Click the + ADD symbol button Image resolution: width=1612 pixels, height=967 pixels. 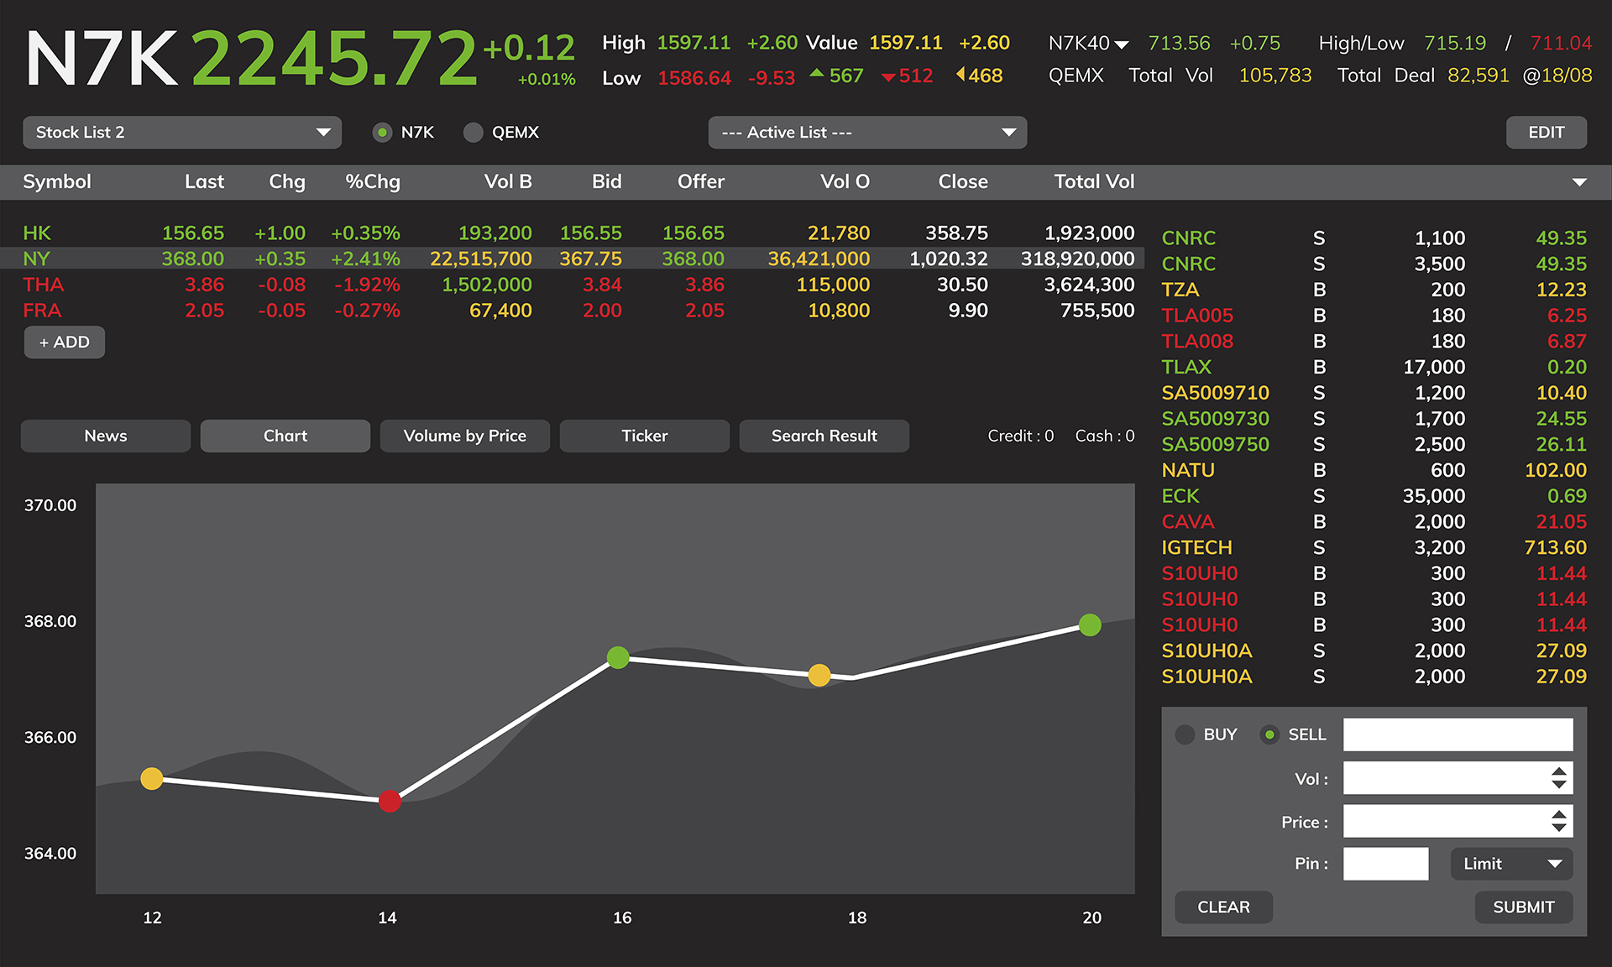click(65, 342)
